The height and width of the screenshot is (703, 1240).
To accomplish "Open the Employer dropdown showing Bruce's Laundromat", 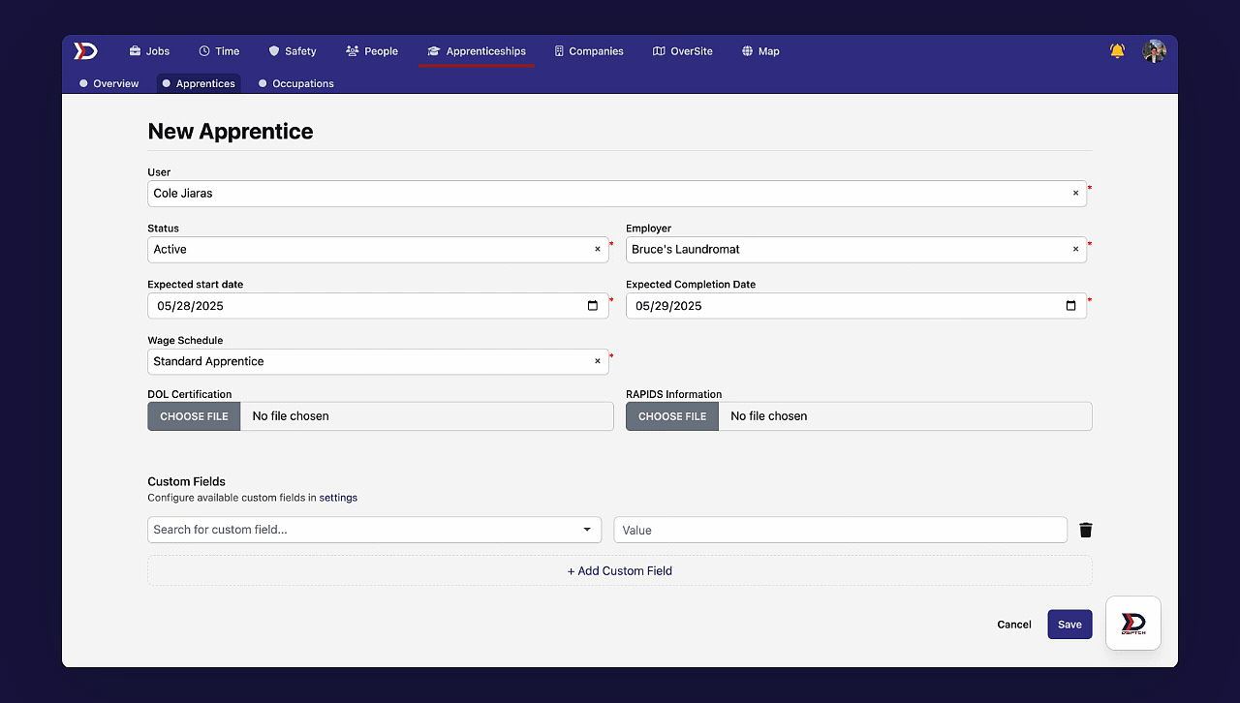I will tap(856, 249).
